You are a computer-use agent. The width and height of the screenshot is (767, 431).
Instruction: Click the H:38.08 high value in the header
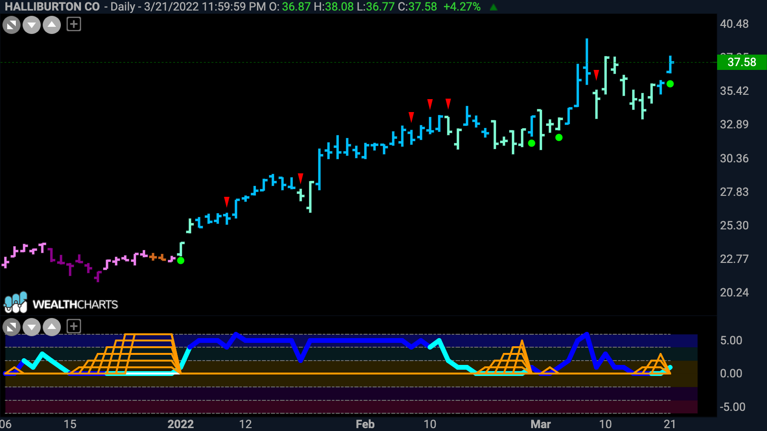tap(334, 7)
